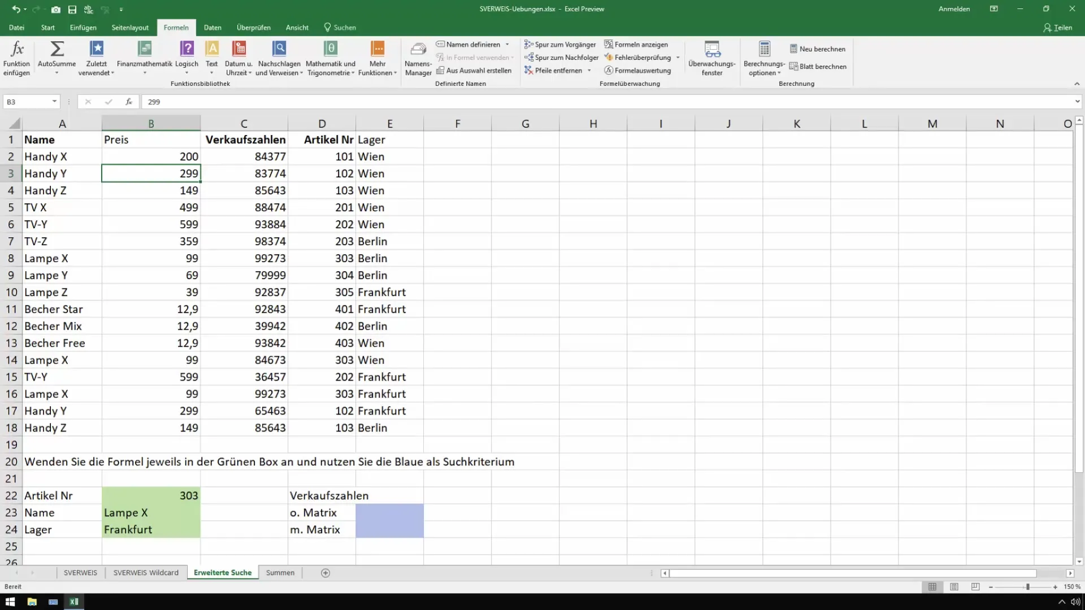The width and height of the screenshot is (1085, 610).
Task: Switch to the Ansicht ribbon tab
Action: coord(297,28)
